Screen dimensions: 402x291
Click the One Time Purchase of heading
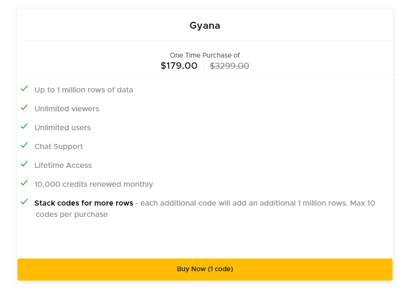pos(205,55)
